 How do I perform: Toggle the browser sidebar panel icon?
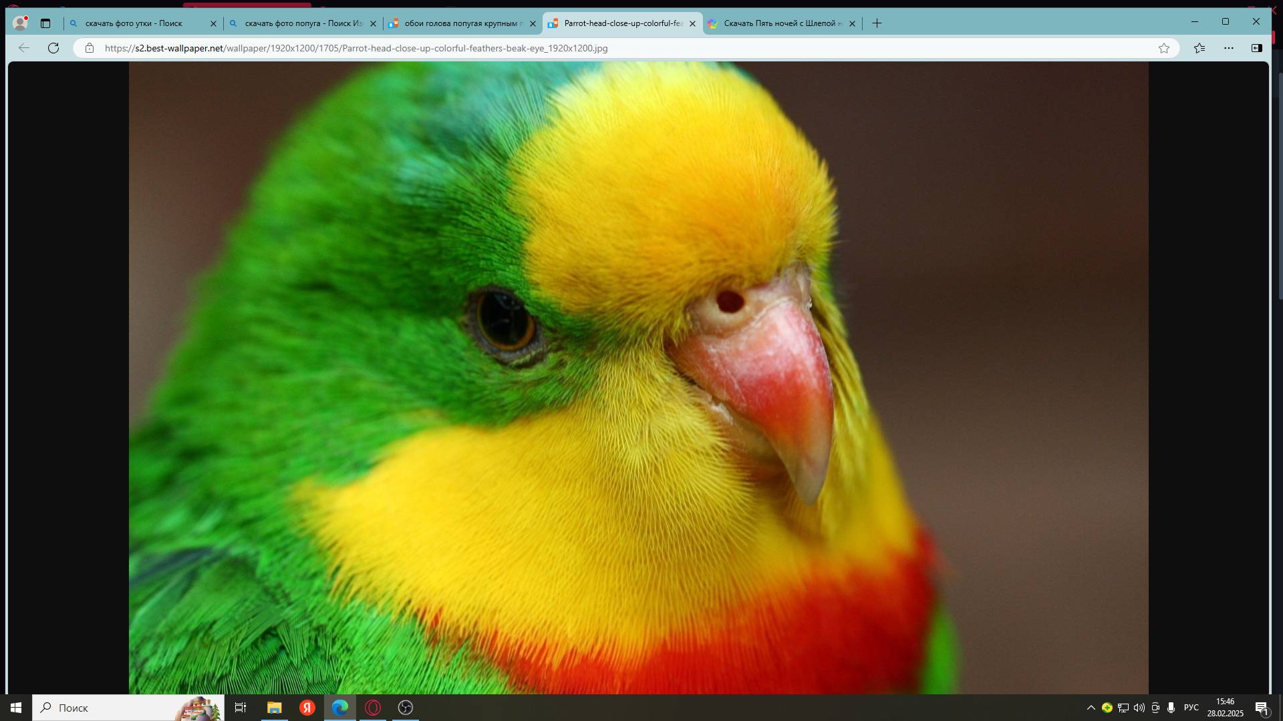1256,48
